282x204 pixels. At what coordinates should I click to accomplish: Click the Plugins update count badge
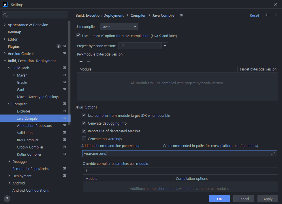[x=59, y=46]
